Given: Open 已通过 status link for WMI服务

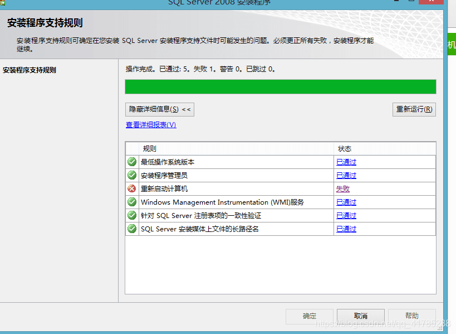Looking at the screenshot, I should (x=346, y=202).
